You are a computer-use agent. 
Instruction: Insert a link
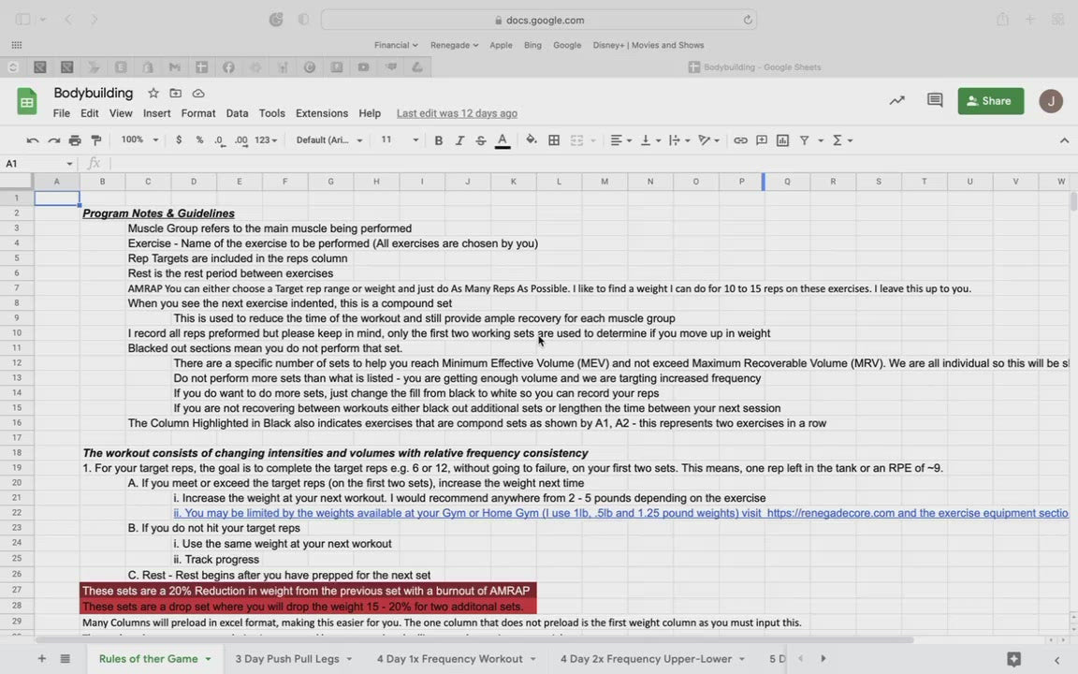click(x=740, y=140)
